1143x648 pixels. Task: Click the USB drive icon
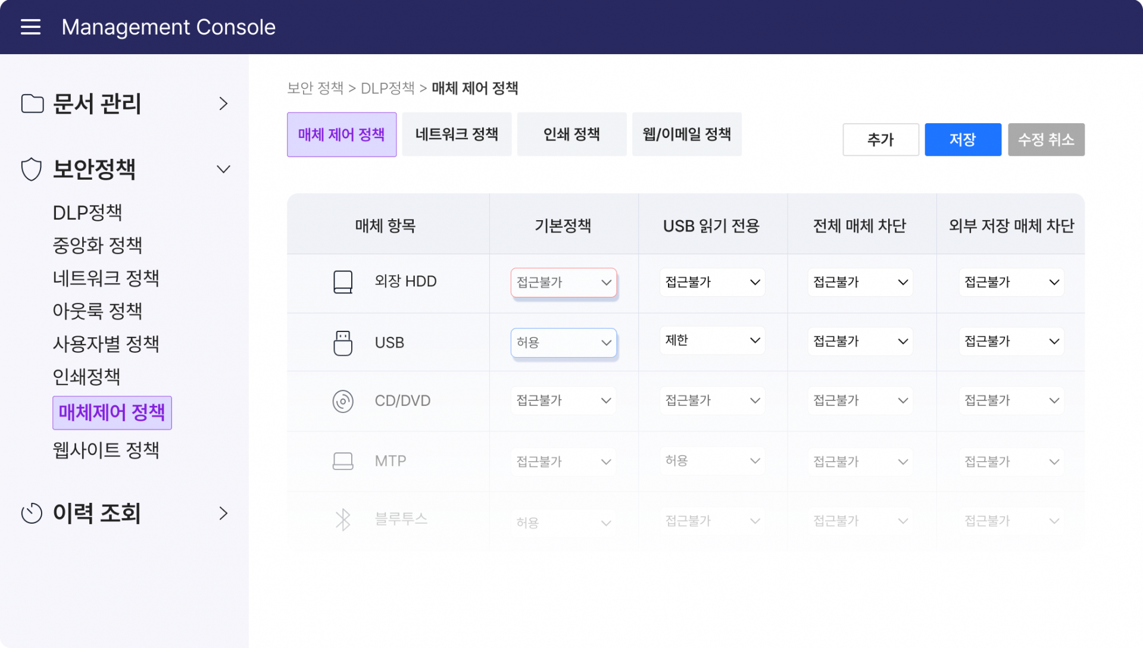342,343
